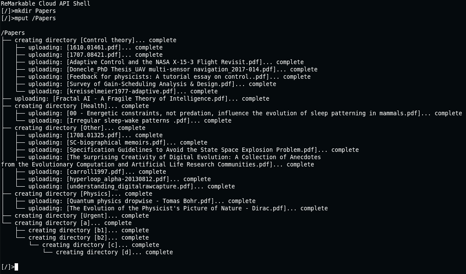The width and height of the screenshot is (466, 274).
Task: Click the Urgent directory creation line
Action: 82,216
